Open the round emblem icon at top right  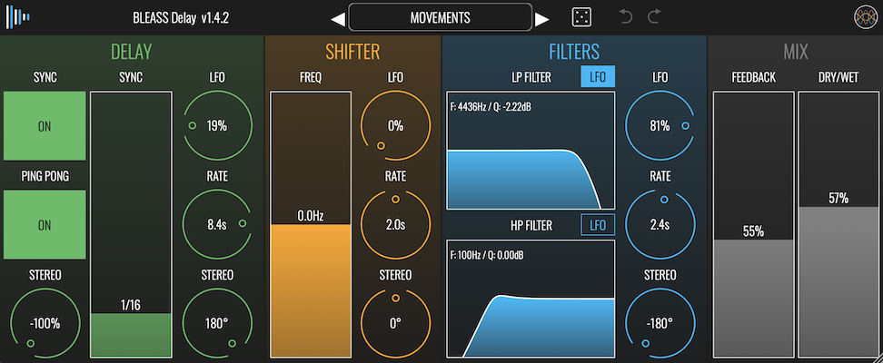tap(864, 17)
